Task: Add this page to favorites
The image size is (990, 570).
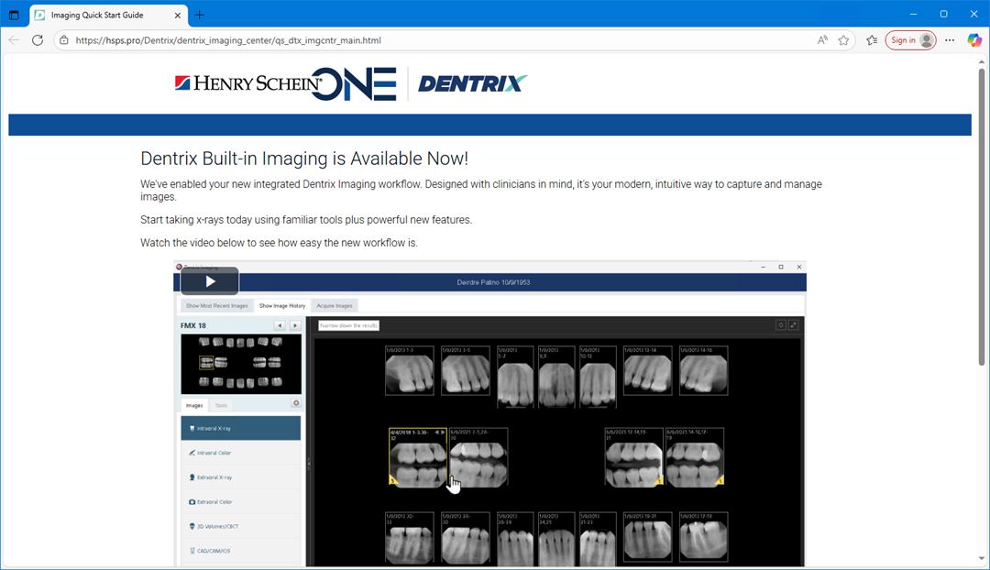Action: [x=843, y=39]
